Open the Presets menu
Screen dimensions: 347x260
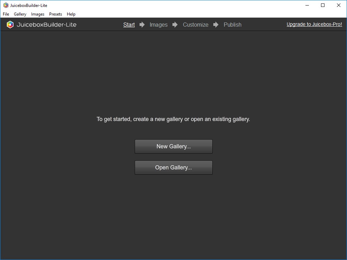click(55, 14)
